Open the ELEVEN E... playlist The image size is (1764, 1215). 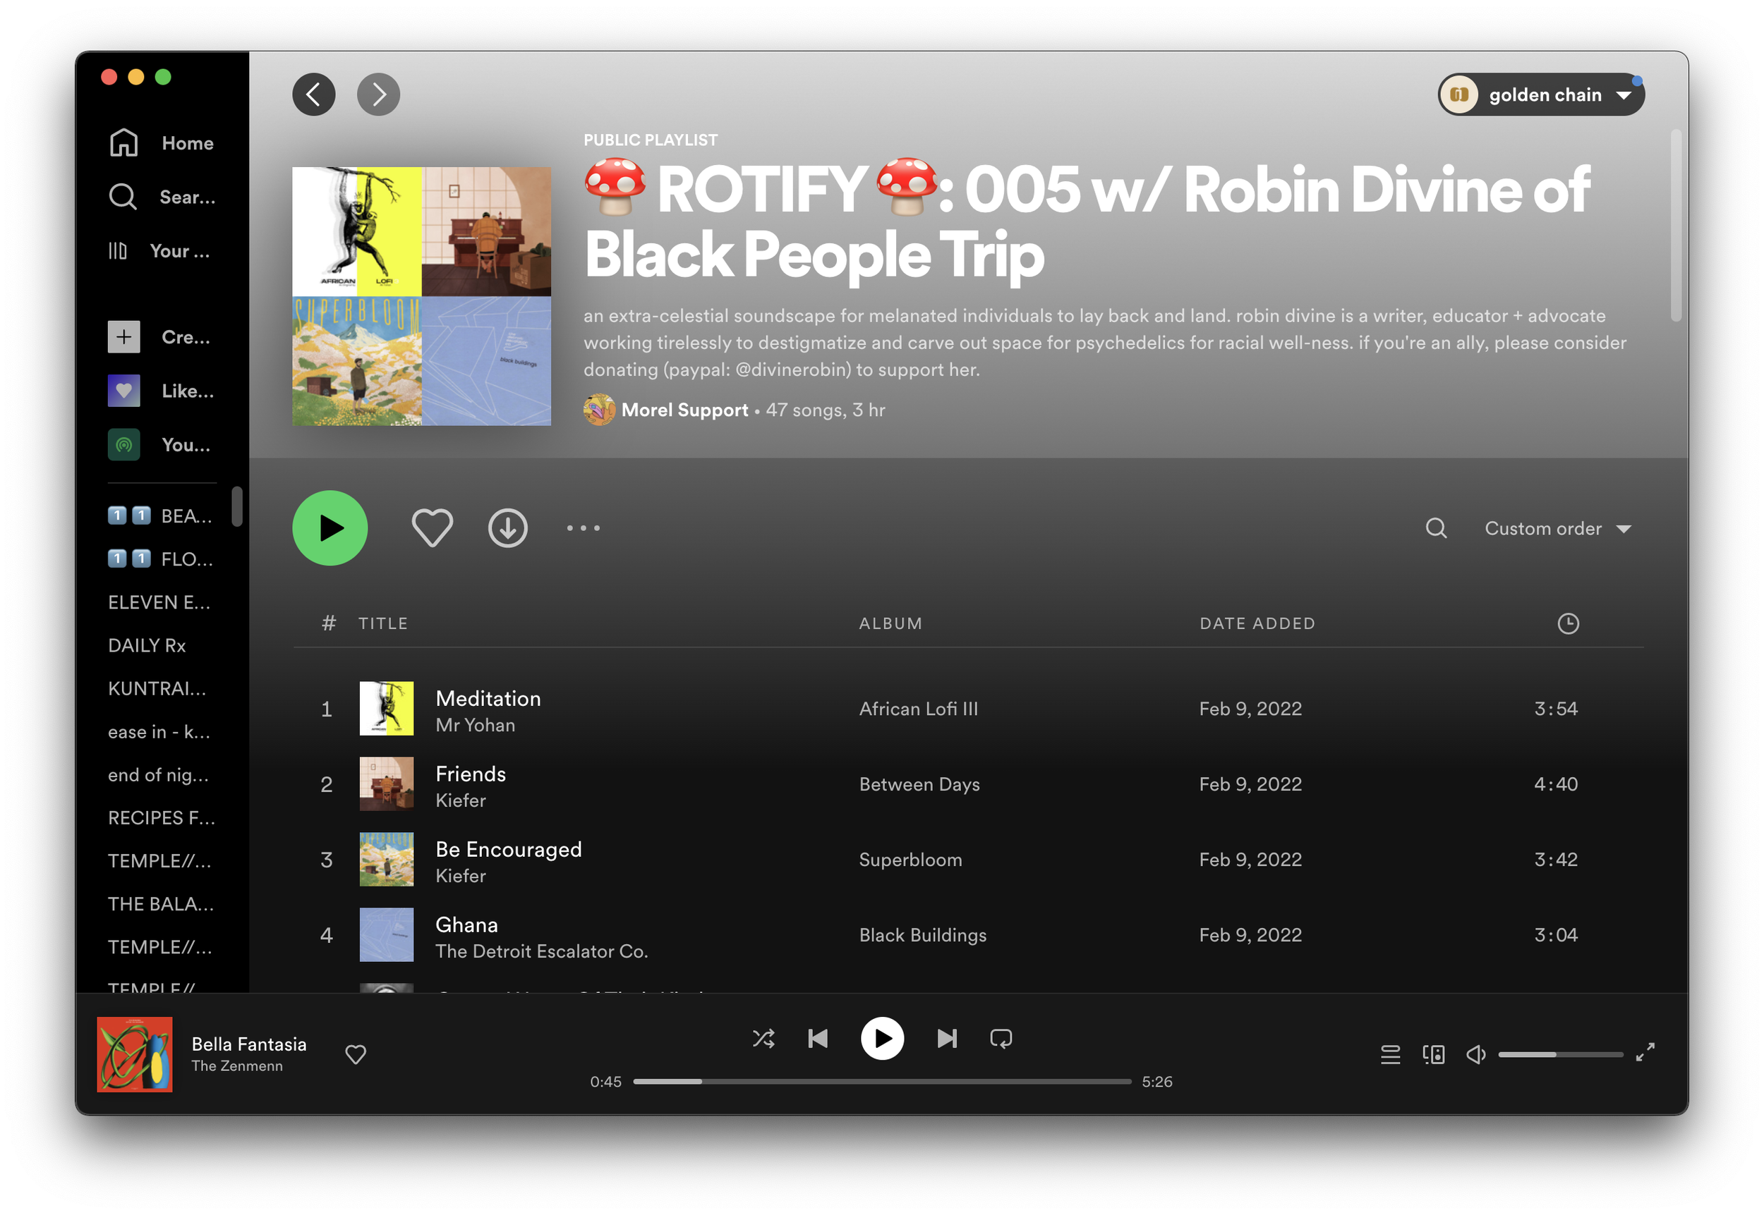[159, 602]
